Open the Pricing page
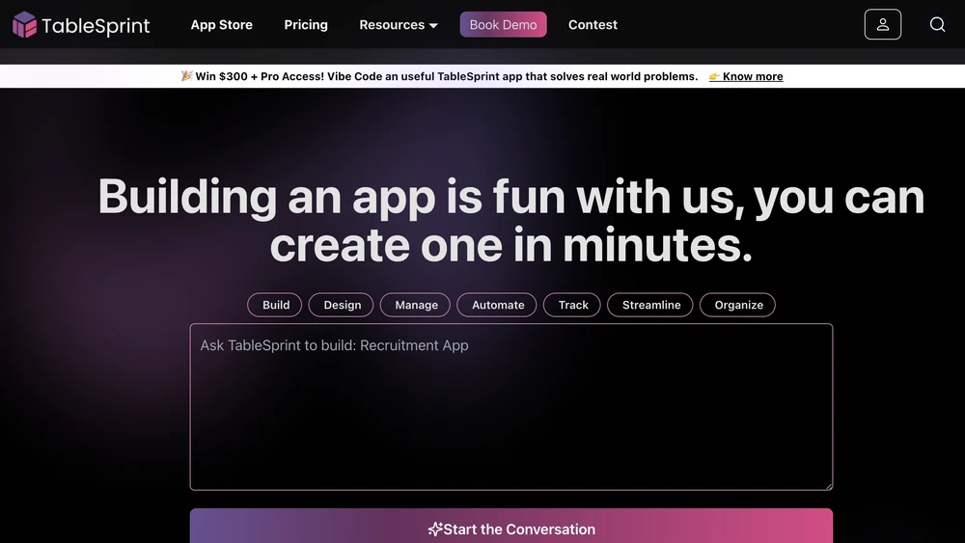Image resolution: width=965 pixels, height=543 pixels. click(x=306, y=25)
